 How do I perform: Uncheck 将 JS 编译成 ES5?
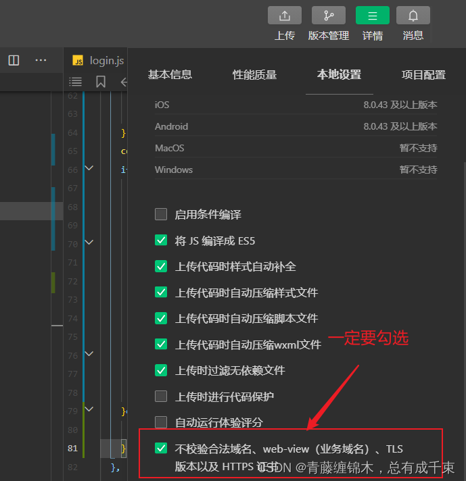pyautogui.click(x=161, y=240)
